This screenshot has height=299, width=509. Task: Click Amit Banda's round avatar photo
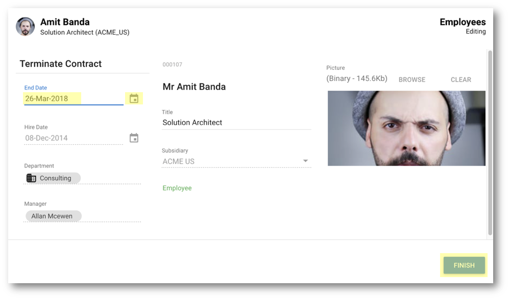tap(26, 26)
